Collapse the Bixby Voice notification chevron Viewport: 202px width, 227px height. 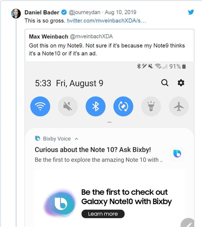pyautogui.click(x=77, y=139)
